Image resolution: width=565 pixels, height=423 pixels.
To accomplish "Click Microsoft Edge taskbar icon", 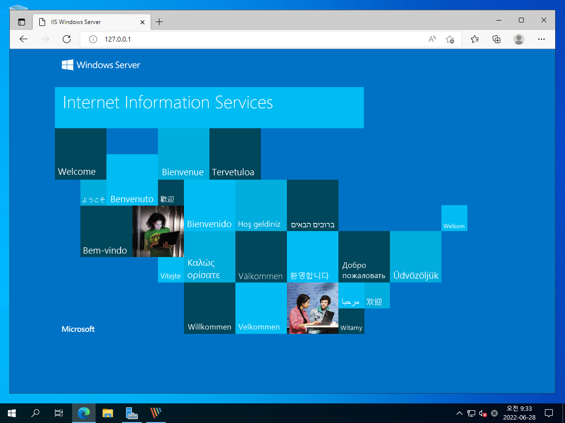I will pos(83,413).
